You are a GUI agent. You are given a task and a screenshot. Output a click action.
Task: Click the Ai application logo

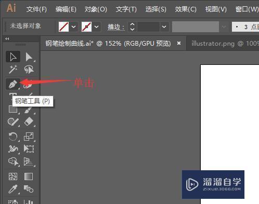(11, 8)
